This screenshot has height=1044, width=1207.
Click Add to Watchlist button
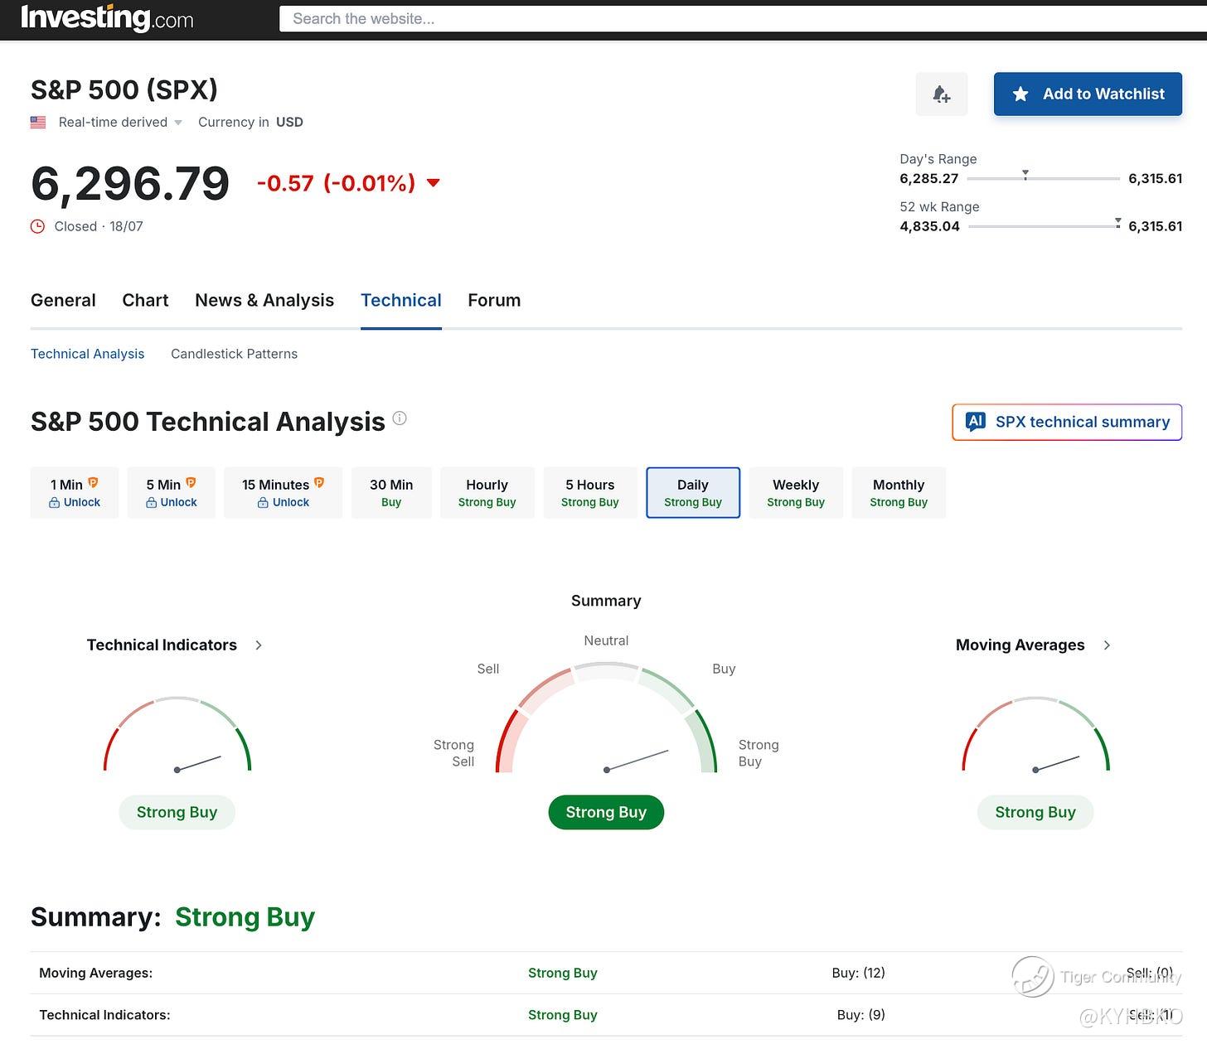point(1088,94)
